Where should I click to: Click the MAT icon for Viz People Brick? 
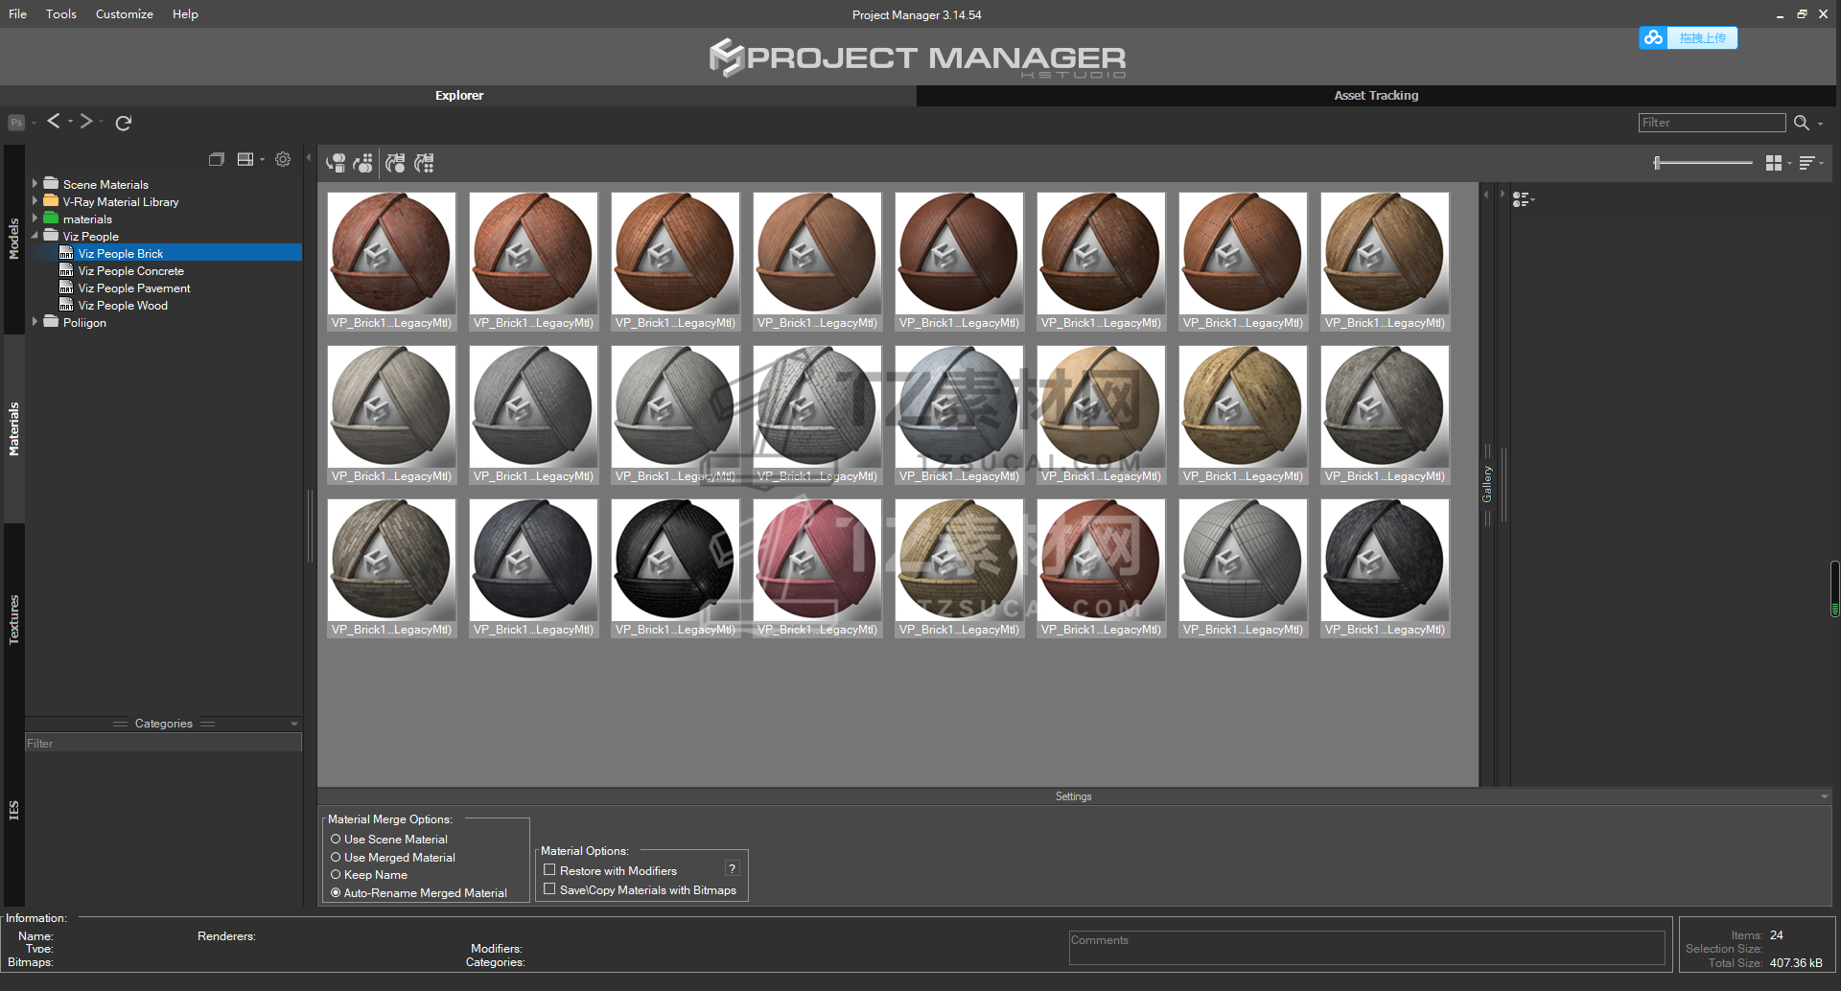(x=66, y=253)
